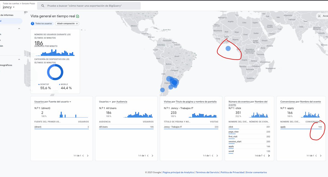This screenshot has height=177, width=328.
Task: Click the Título de página y nombre de pantalla label
Action: 196,102
